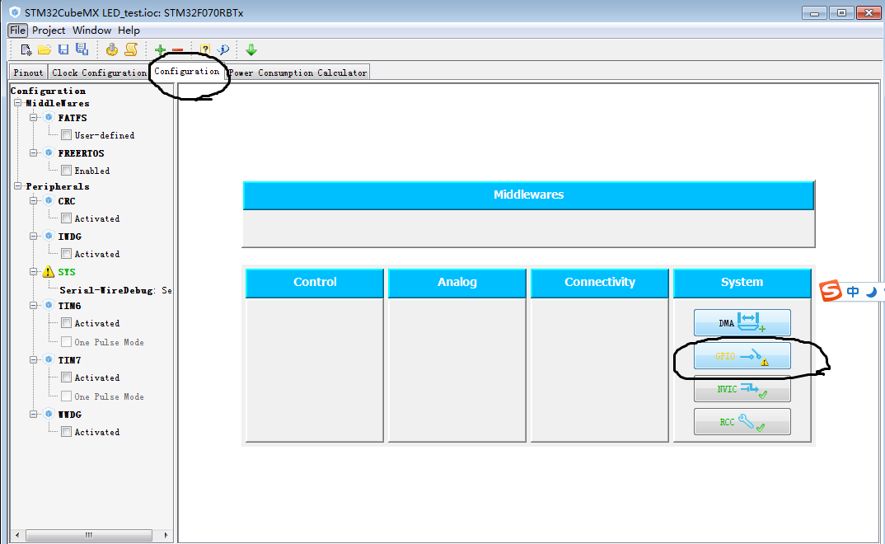Switch to the Pinout tab

point(28,73)
